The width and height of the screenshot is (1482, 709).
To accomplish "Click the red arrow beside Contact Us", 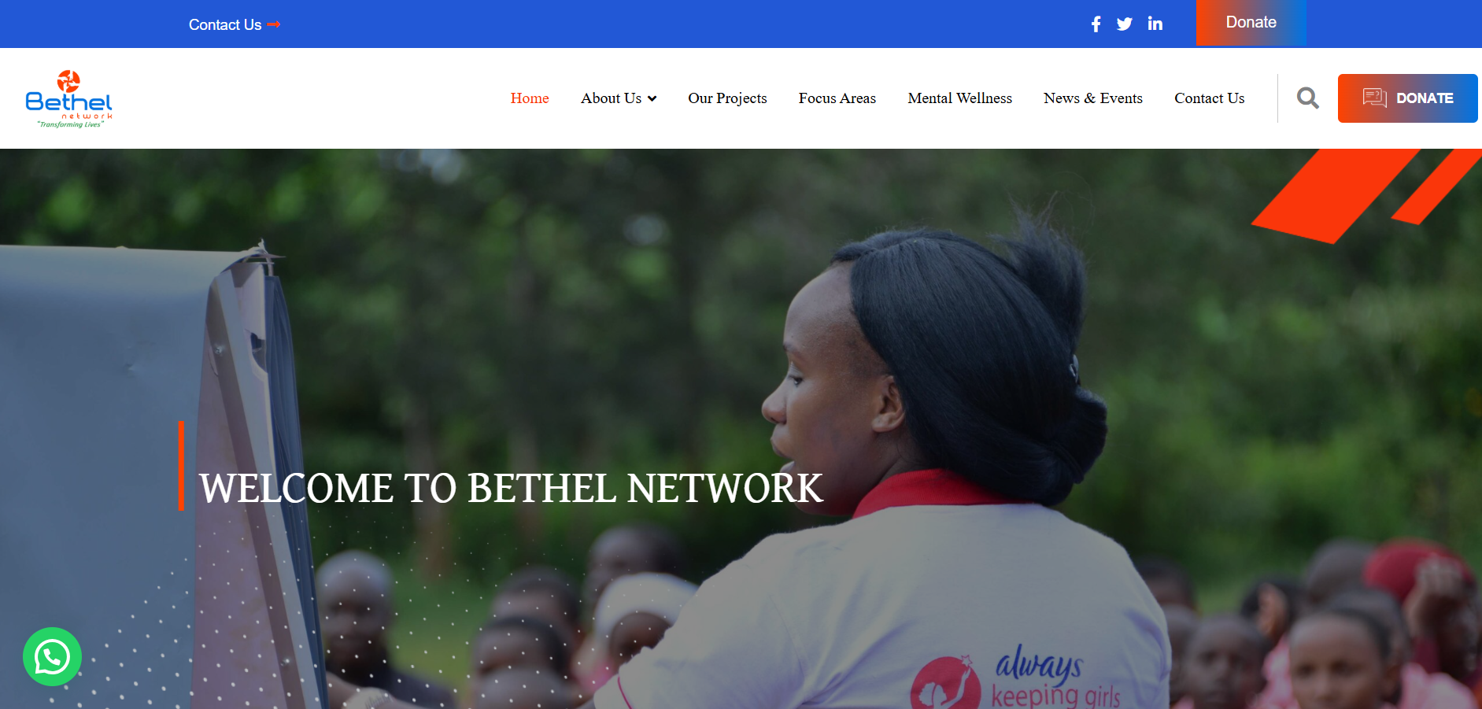I will click(273, 24).
